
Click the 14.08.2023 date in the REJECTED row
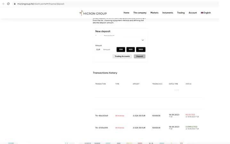pos(174,115)
